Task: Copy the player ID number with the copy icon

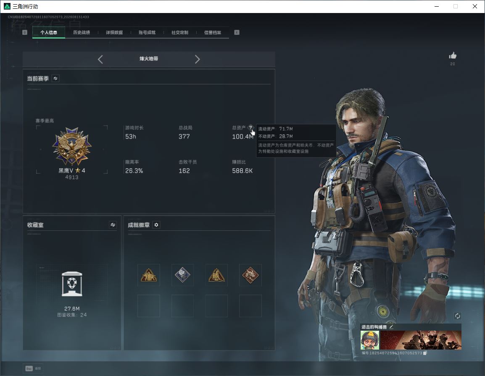Action: pyautogui.click(x=425, y=353)
